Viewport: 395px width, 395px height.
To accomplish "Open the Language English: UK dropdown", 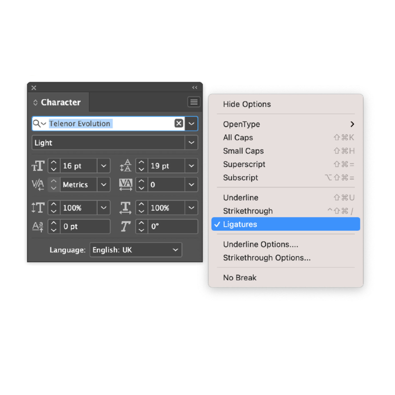I will pos(136,250).
